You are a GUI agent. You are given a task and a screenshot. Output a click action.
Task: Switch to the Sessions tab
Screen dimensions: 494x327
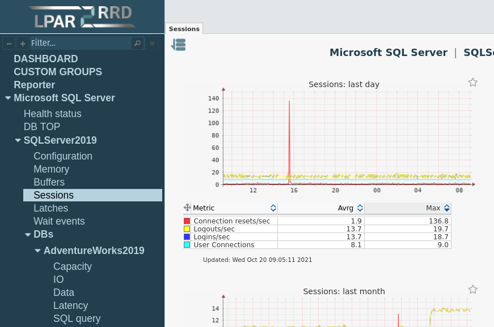point(184,28)
